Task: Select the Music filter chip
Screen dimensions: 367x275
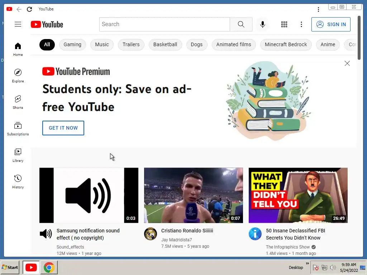Action: (102, 45)
